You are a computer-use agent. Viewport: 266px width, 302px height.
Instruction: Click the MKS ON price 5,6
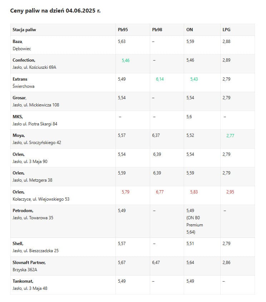point(189,117)
